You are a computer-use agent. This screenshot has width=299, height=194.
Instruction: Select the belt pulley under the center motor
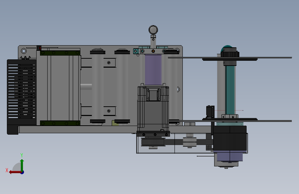(x=153, y=142)
